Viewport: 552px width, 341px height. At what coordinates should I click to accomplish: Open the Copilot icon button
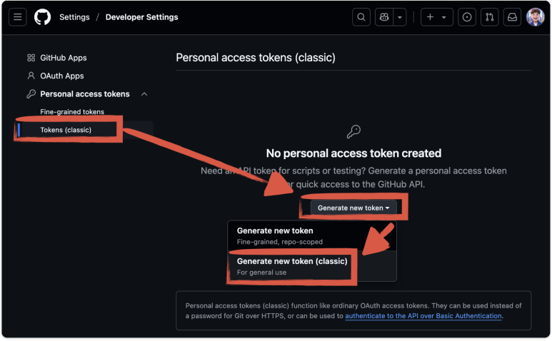coord(384,17)
